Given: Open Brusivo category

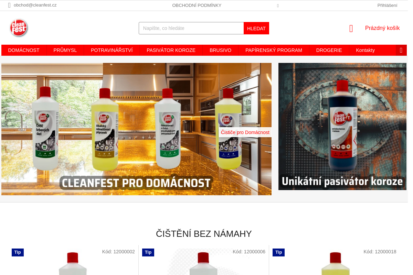Looking at the screenshot, I should coord(220,50).
